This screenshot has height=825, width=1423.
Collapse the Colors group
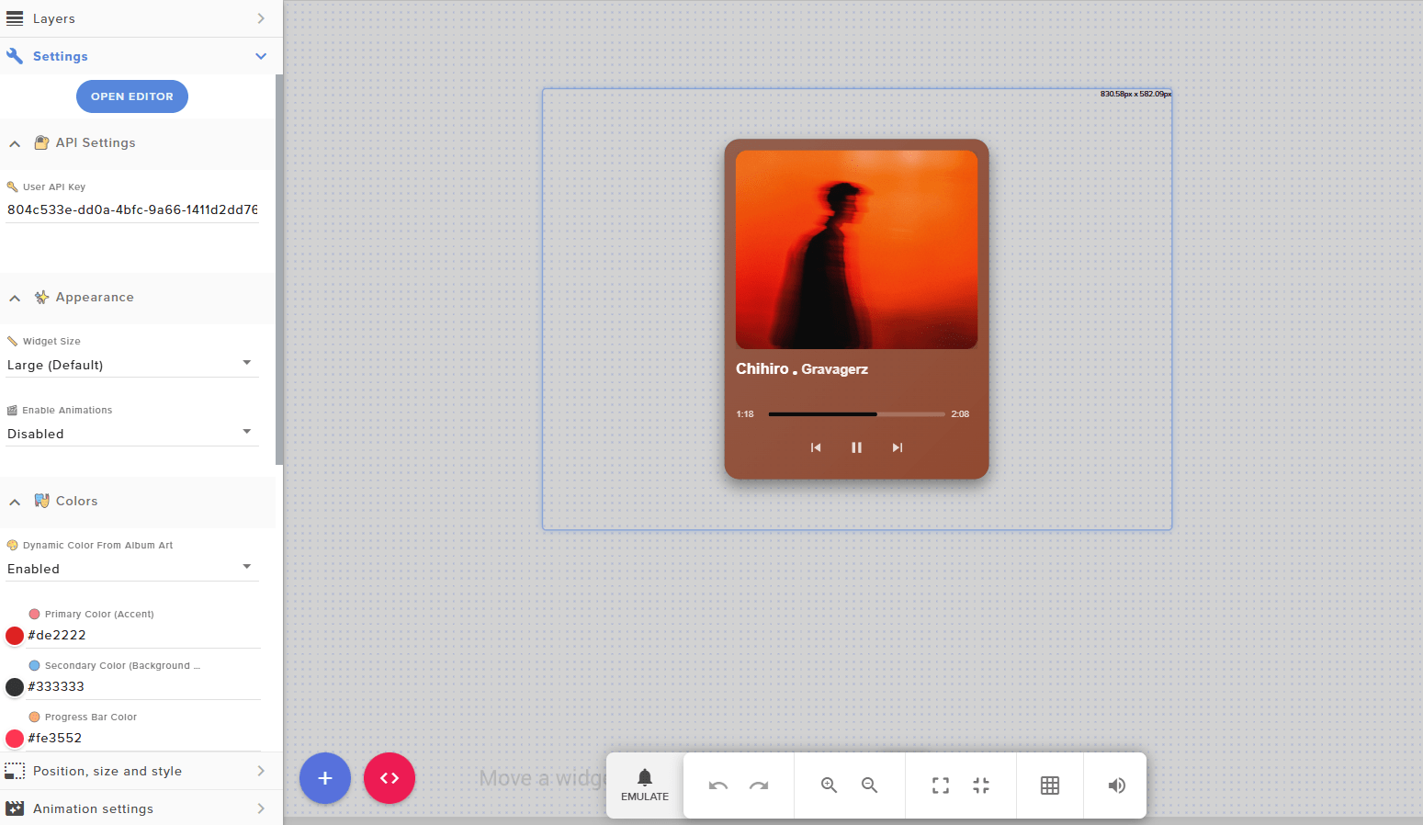pos(15,502)
